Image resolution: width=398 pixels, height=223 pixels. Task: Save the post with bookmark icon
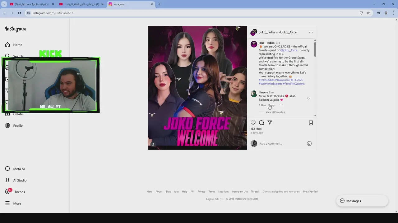coord(311,123)
